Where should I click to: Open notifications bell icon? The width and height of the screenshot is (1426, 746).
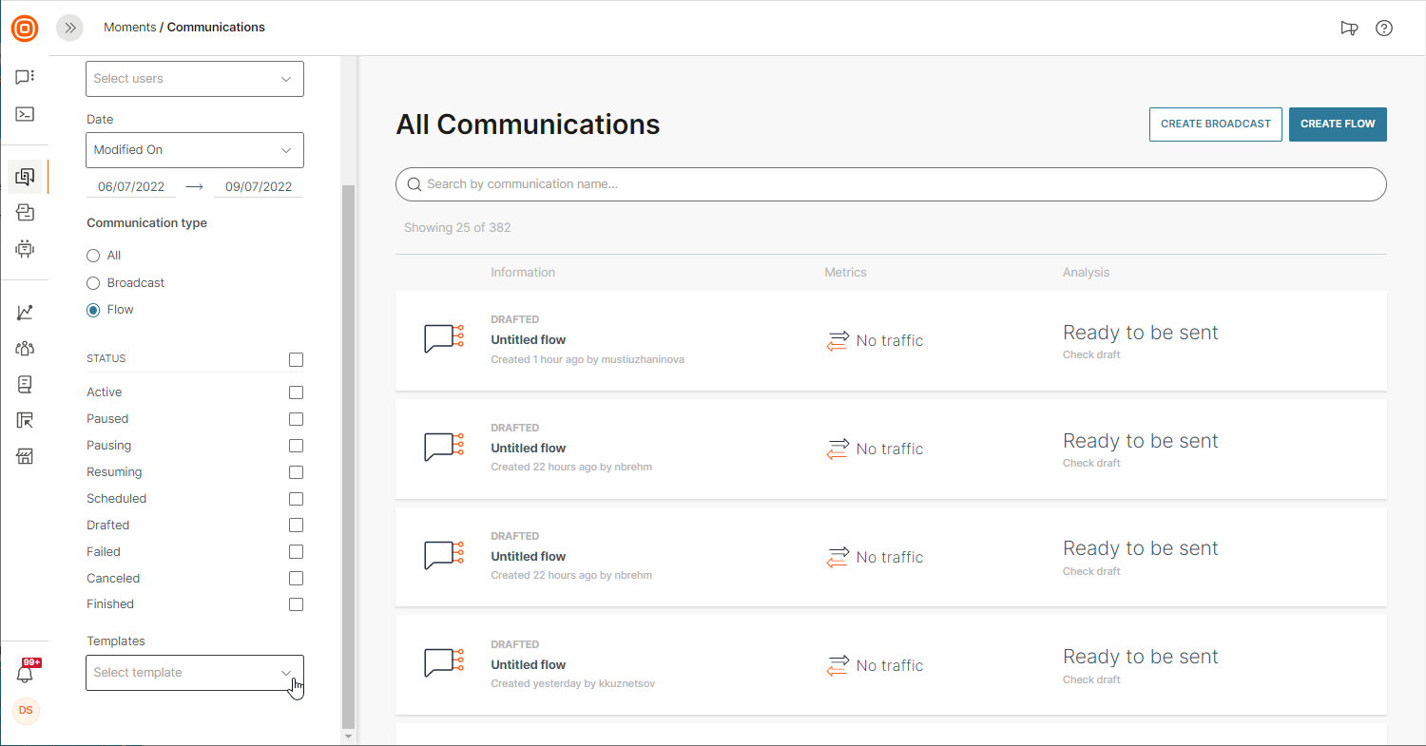26,674
